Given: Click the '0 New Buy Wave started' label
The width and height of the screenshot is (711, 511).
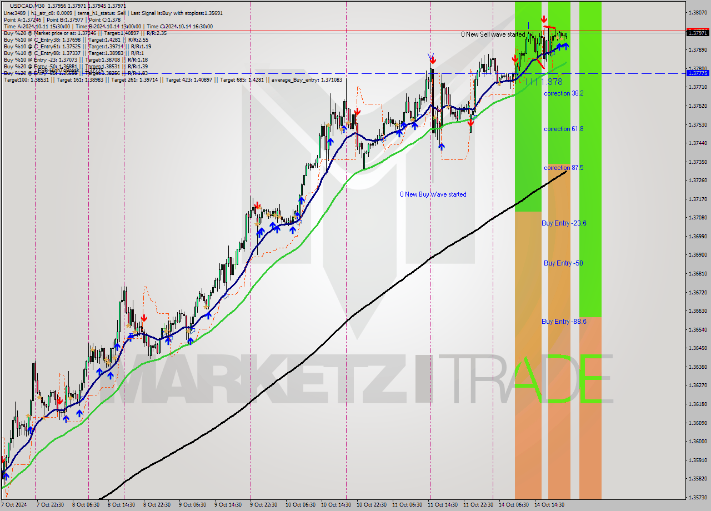Looking at the screenshot, I should pos(433,194).
